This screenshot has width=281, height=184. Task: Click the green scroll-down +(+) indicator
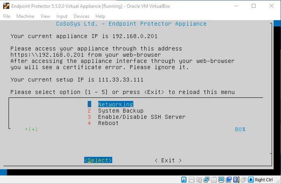[x=31, y=129]
